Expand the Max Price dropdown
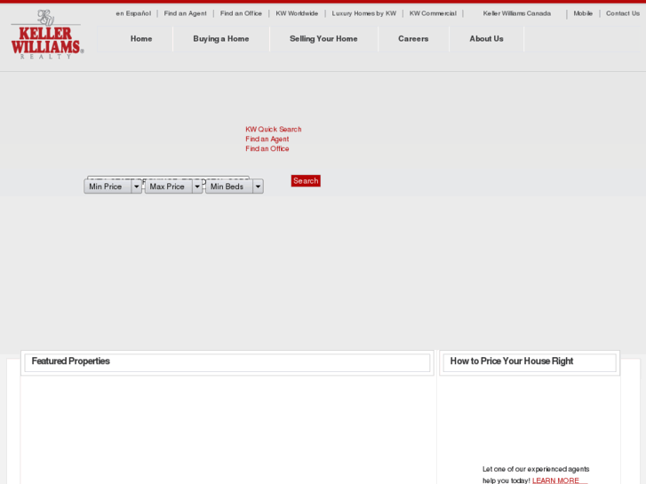 click(174, 186)
